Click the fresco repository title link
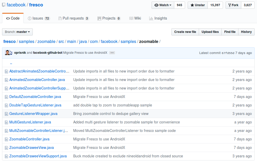Image resolution: width=257 pixels, height=162 pixels. click(x=36, y=5)
